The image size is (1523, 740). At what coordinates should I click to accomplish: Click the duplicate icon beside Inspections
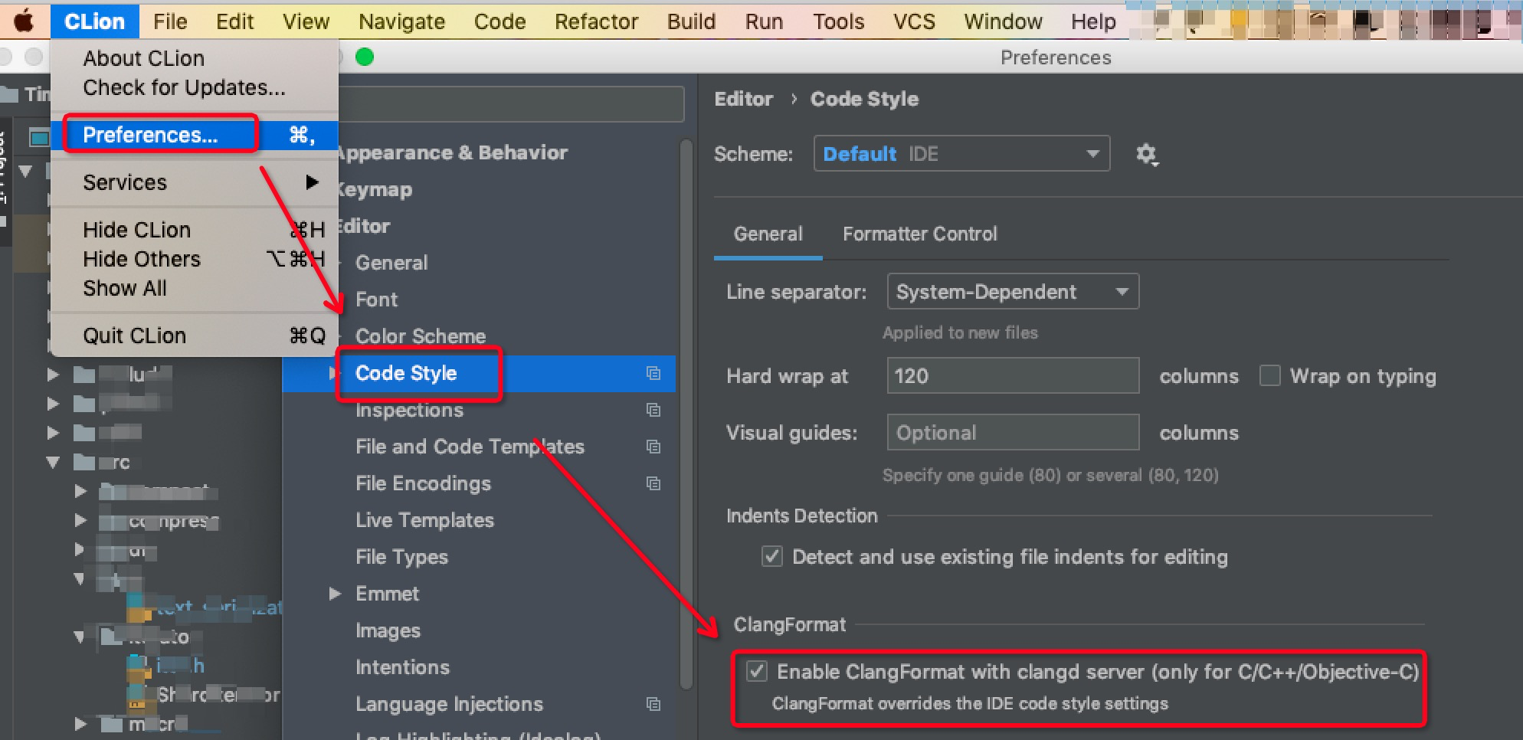[653, 410]
